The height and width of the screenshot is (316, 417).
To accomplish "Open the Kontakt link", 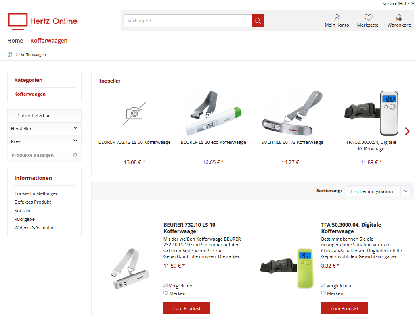I will point(23,210).
